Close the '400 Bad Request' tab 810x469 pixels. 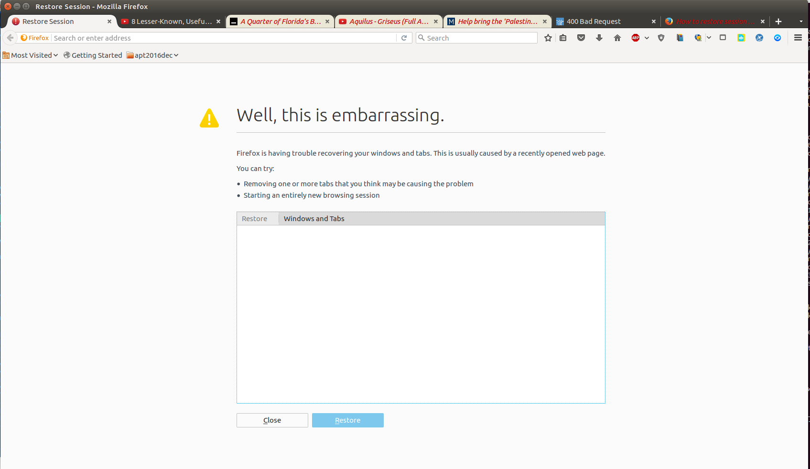pyautogui.click(x=654, y=21)
